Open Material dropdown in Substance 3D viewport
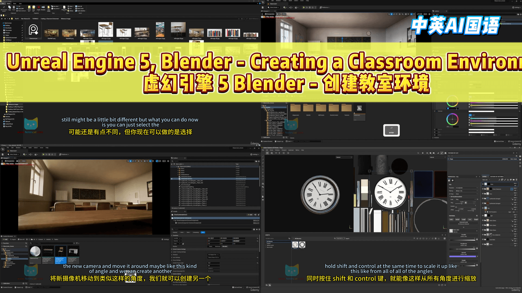This screenshot has width=522, height=293. (x=344, y=157)
